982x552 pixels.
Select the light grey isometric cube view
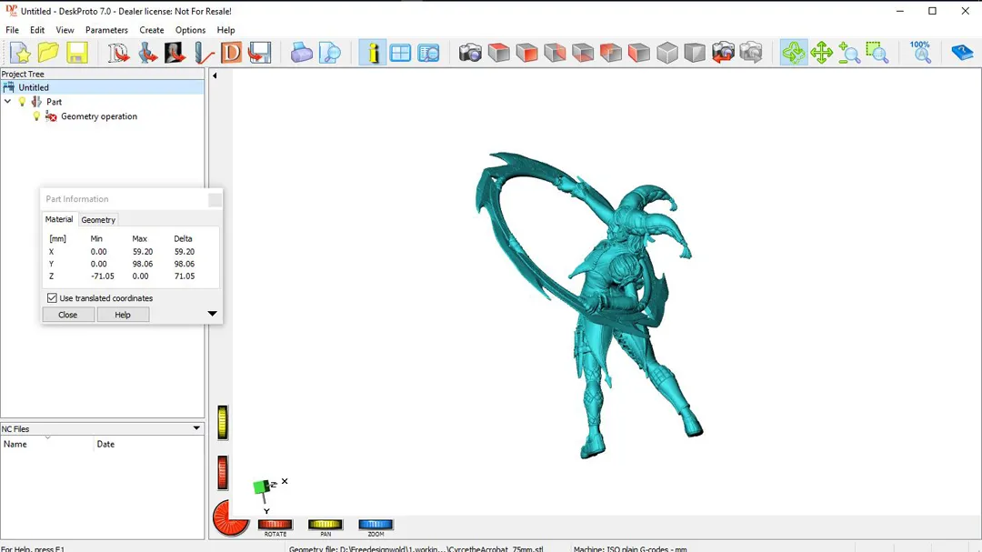[667, 54]
